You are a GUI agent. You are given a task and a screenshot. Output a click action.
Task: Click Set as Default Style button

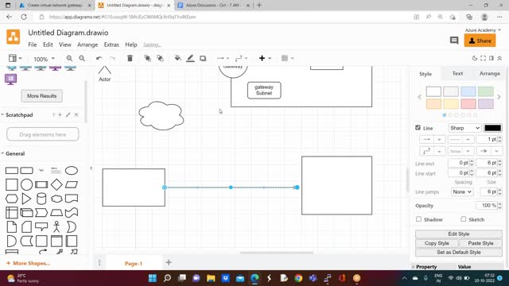pyautogui.click(x=458, y=252)
